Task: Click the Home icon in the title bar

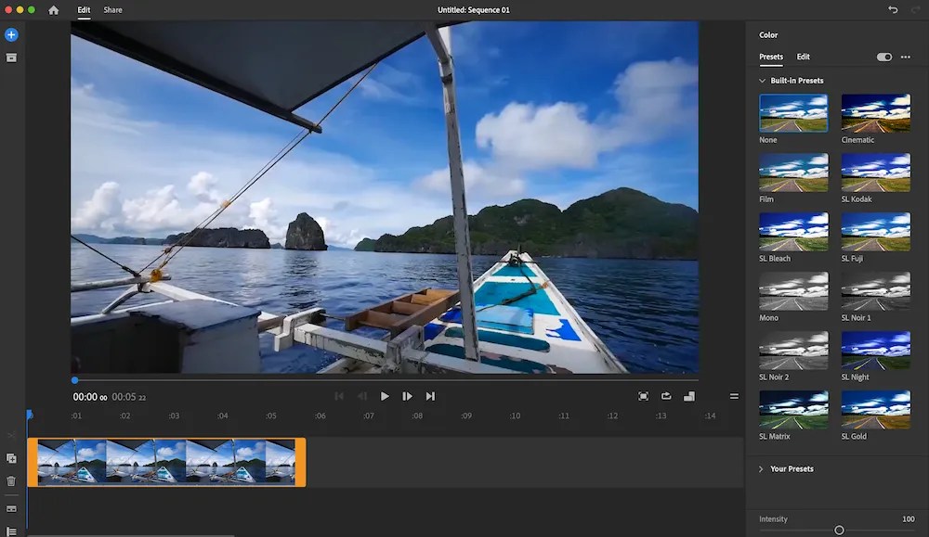Action: click(55, 9)
